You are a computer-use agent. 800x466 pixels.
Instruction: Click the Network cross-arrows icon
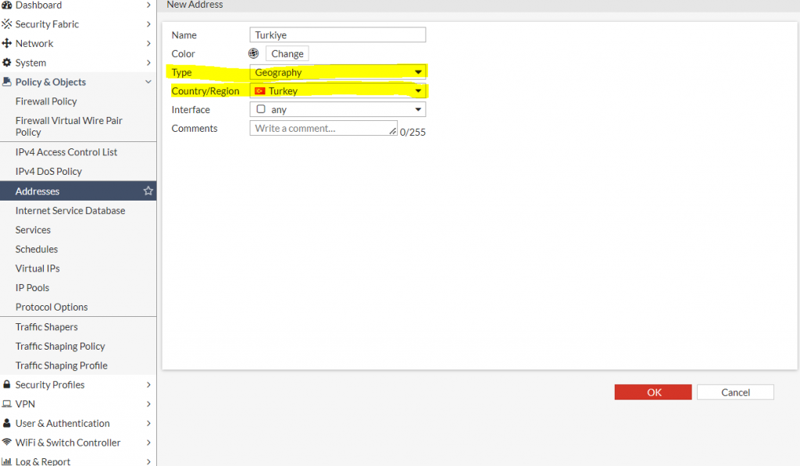7,44
